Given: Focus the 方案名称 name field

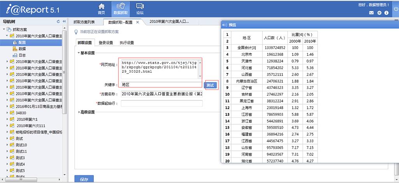Looking at the screenshot, I should (162, 94).
